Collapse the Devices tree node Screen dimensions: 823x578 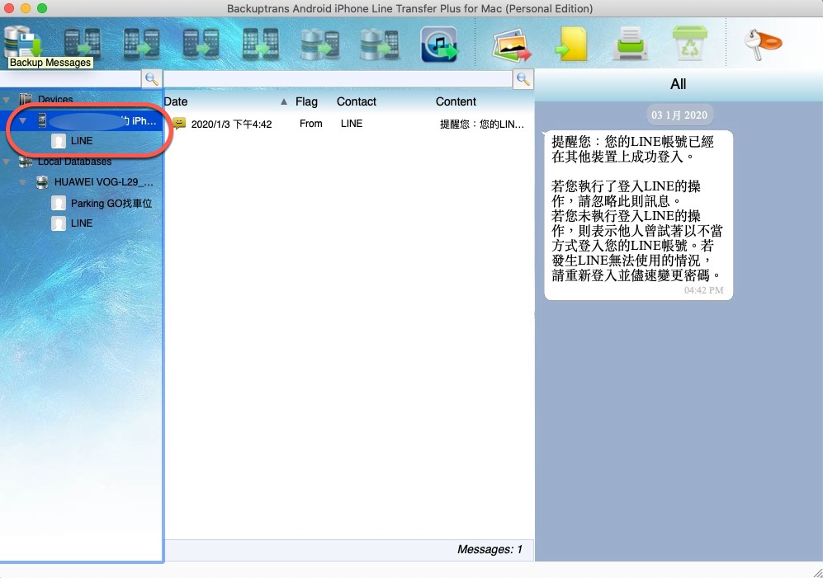7,100
